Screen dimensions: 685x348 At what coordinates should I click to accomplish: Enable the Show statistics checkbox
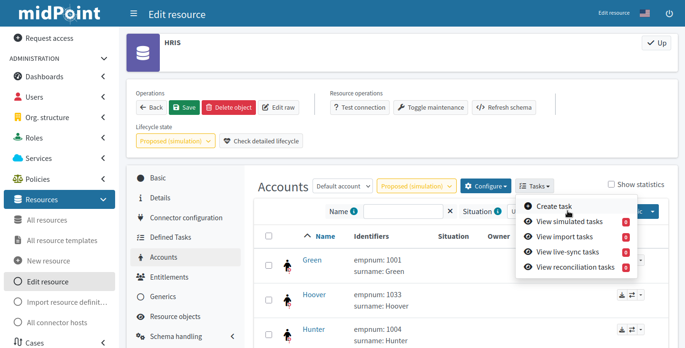[611, 184]
